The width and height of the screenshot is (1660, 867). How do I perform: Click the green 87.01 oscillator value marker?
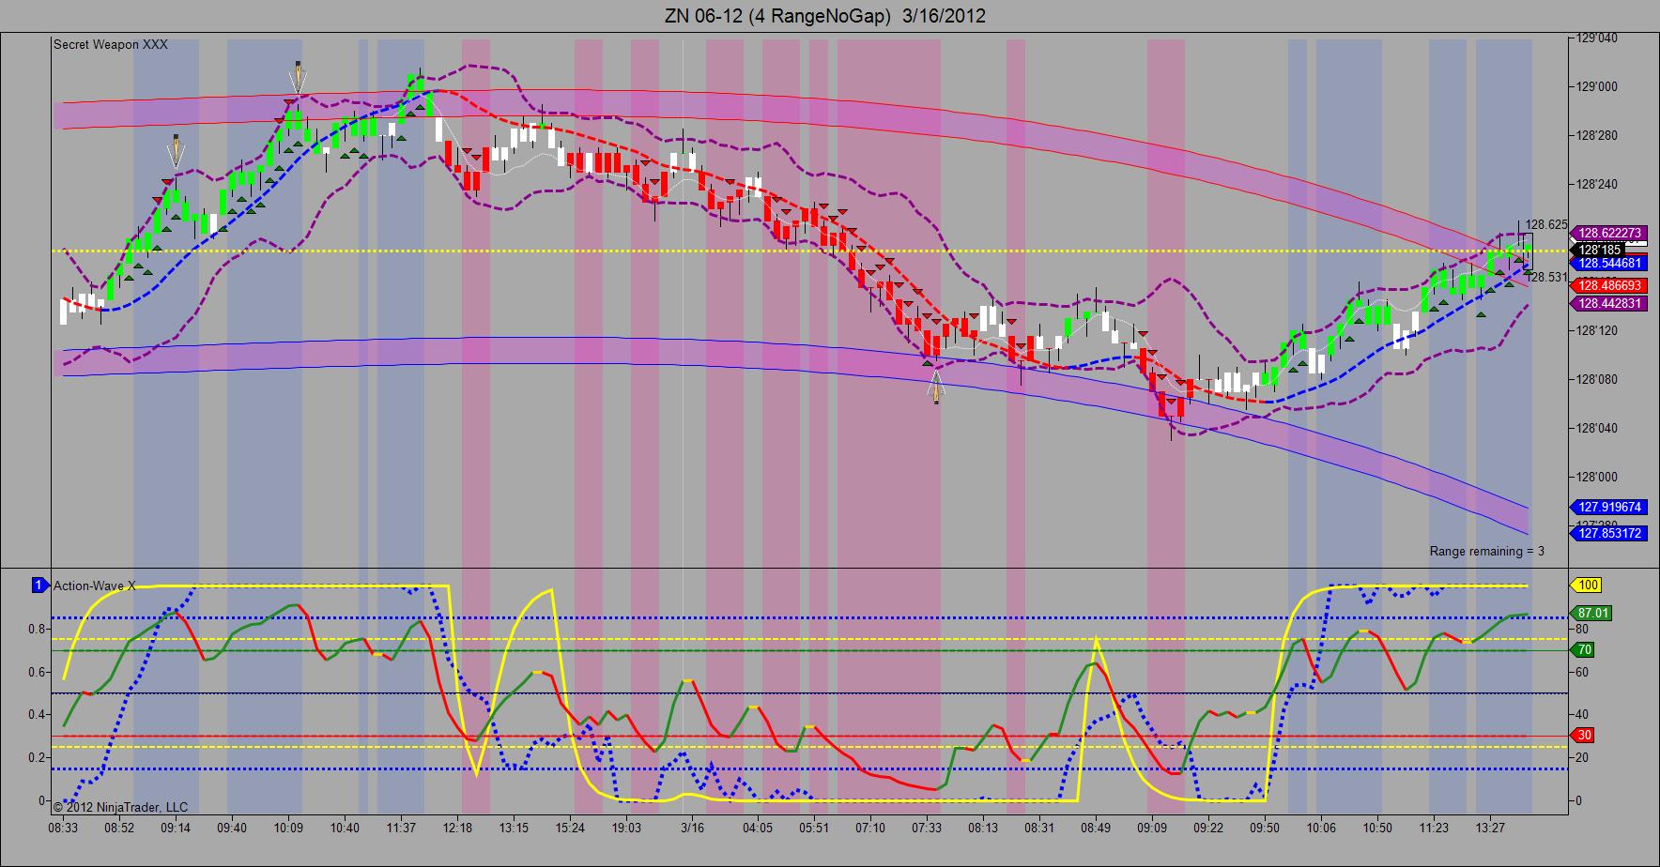coord(1593,614)
